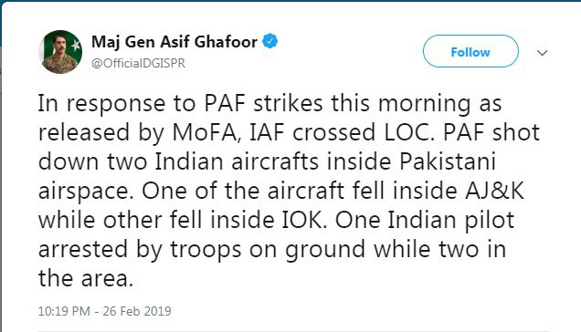Click the blue verified badge icon
The image size is (581, 332).
click(x=270, y=41)
